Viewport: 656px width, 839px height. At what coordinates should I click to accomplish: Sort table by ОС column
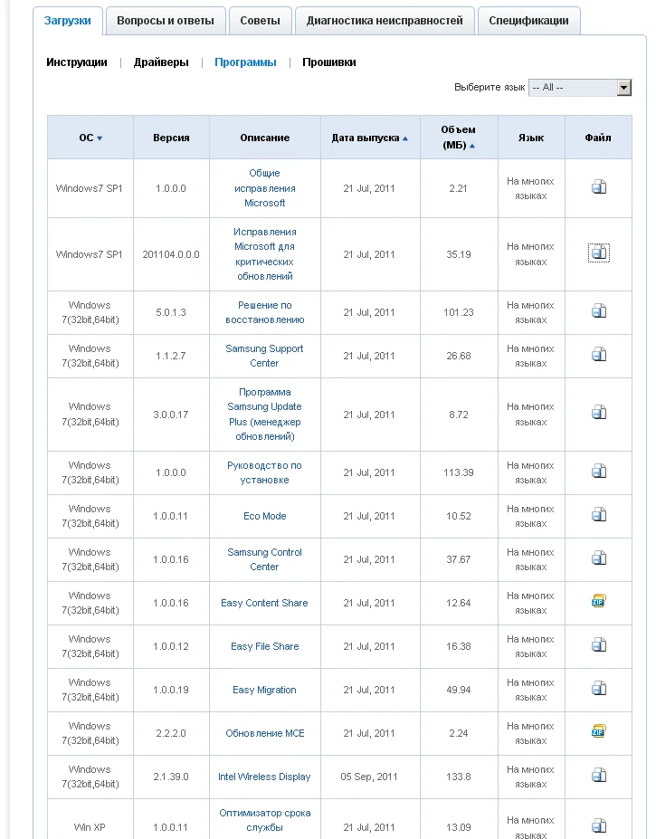coord(90,138)
